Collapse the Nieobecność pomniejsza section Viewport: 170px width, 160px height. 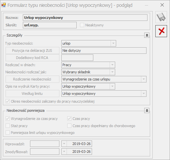pyautogui.click(x=147, y=110)
